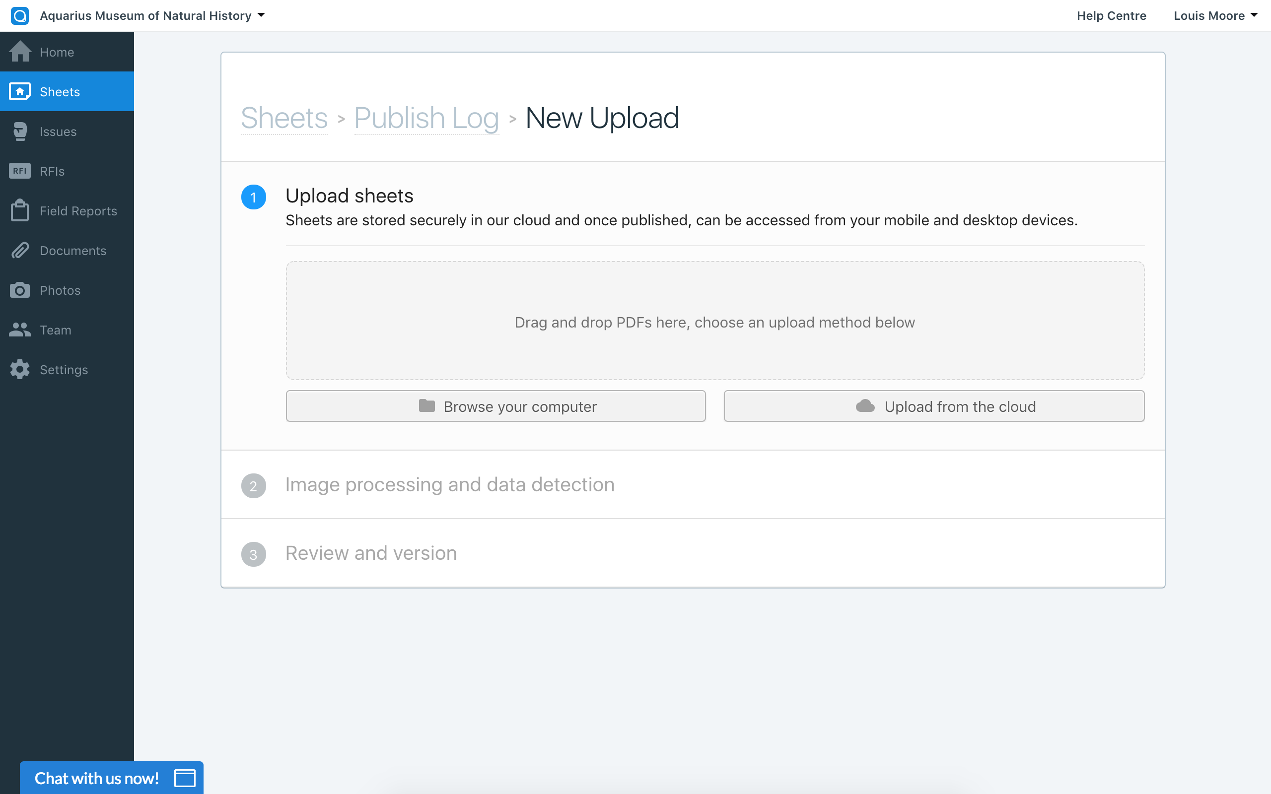The width and height of the screenshot is (1271, 794).
Task: Click the Team people icon
Action: pos(20,330)
